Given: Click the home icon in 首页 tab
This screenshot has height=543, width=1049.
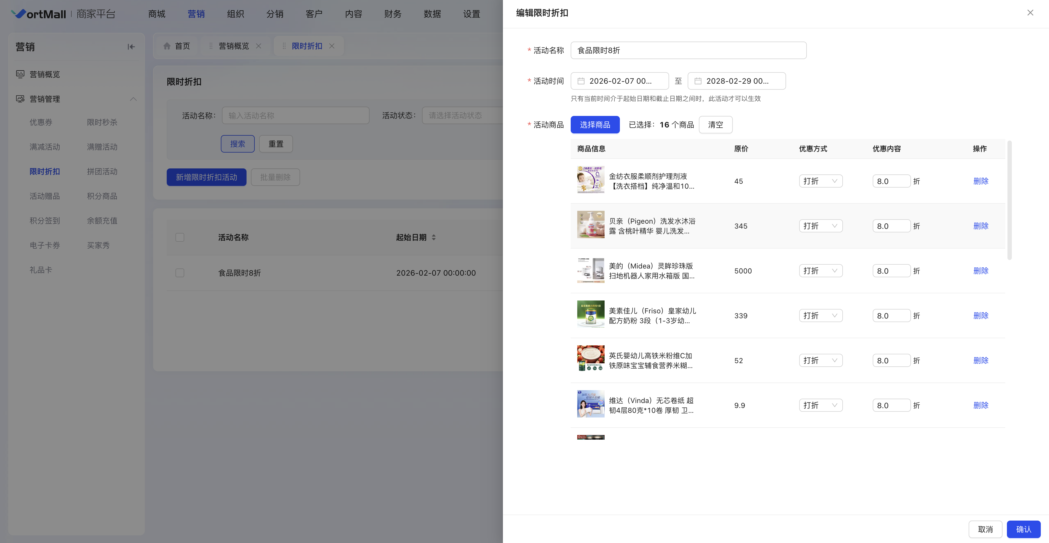Looking at the screenshot, I should (167, 46).
